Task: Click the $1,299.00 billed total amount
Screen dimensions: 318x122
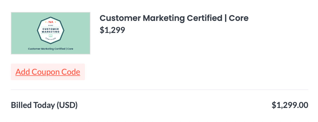Action: click(x=290, y=105)
